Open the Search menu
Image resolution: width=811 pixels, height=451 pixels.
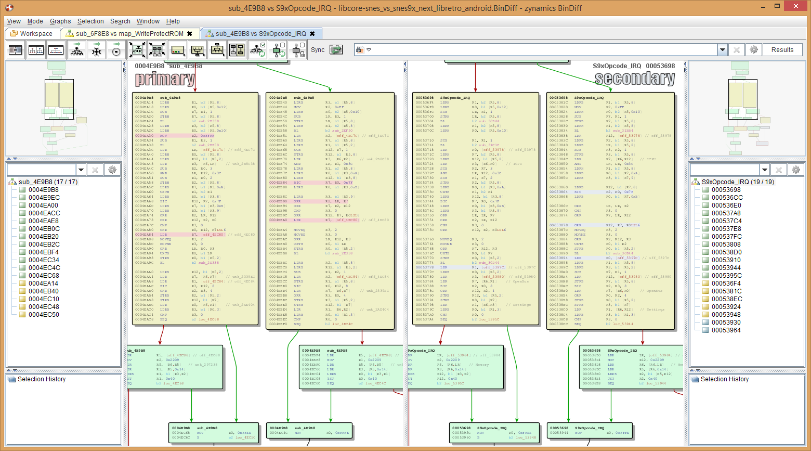pos(120,21)
